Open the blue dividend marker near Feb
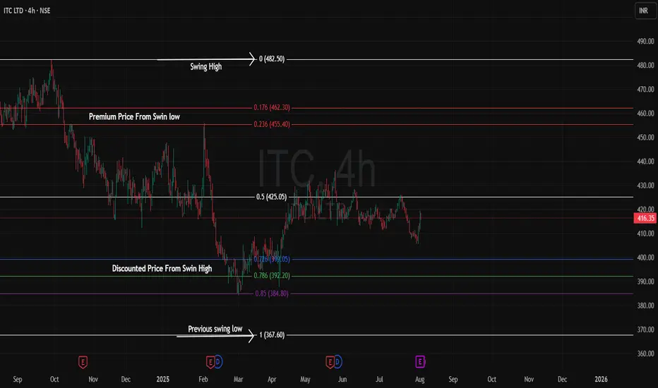The image size is (658, 388). pos(217,362)
